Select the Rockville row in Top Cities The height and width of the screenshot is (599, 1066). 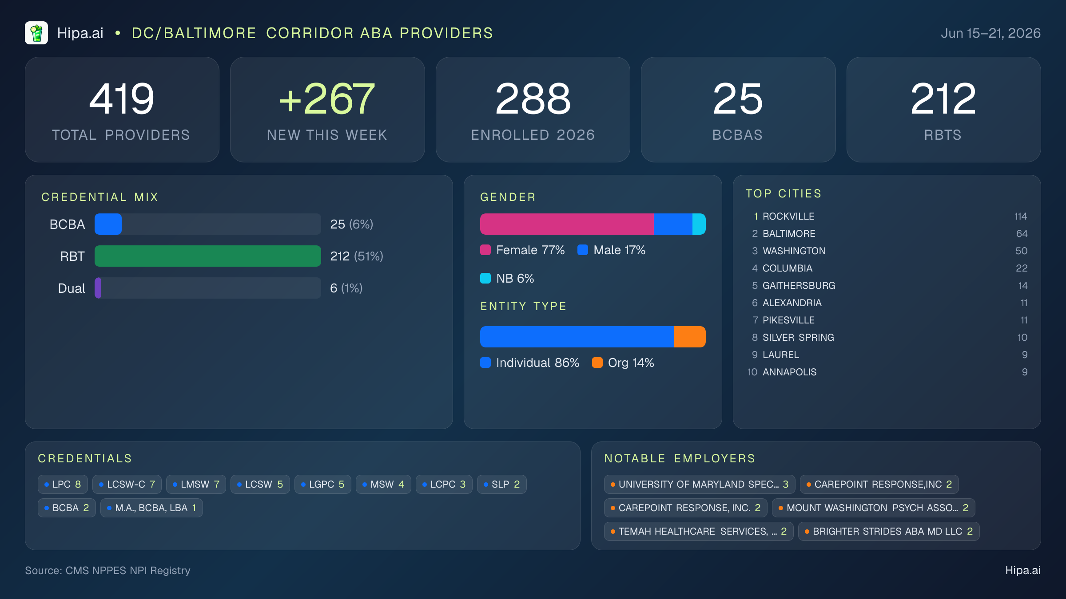point(887,216)
